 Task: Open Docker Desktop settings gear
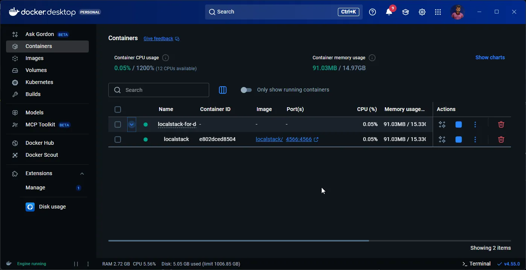tap(422, 12)
